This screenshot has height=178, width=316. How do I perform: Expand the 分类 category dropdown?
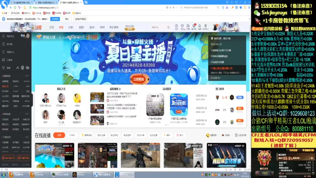point(71,27)
